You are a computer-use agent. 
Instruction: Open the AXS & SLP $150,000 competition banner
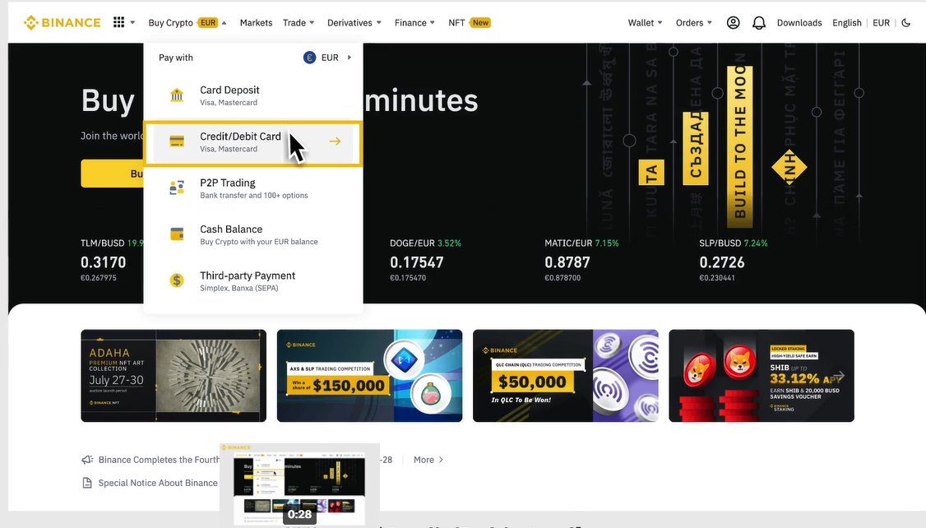pyautogui.click(x=370, y=376)
